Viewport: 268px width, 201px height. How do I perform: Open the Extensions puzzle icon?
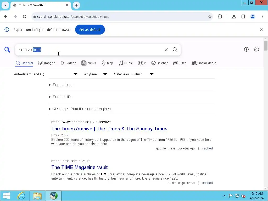coord(220,16)
